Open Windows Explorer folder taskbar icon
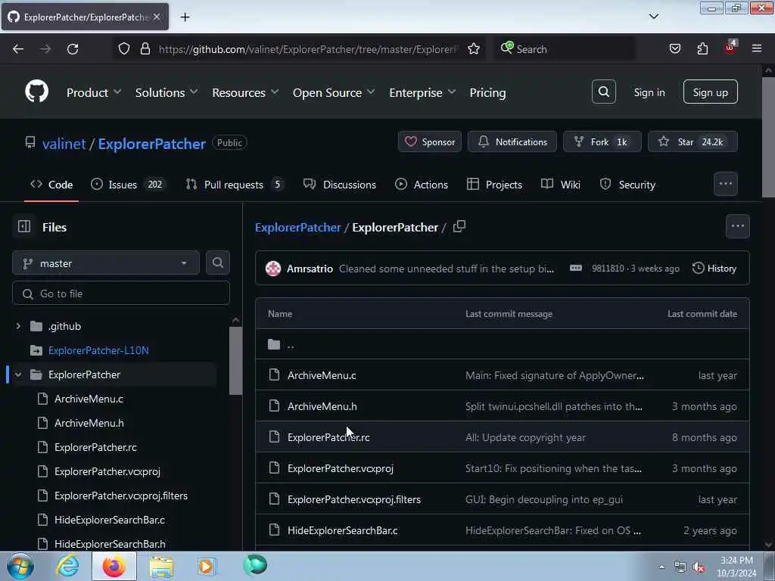The width and height of the screenshot is (775, 581). pyautogui.click(x=161, y=567)
